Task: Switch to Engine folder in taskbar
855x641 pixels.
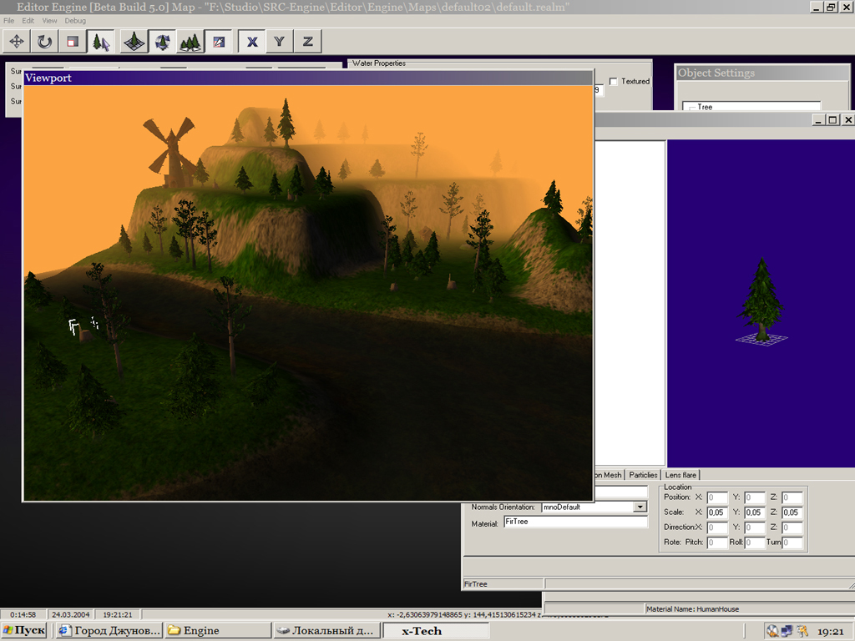Action: [x=219, y=631]
